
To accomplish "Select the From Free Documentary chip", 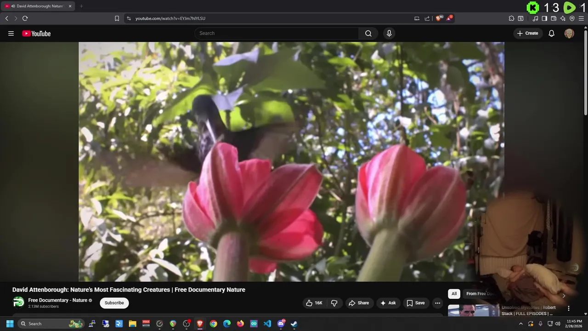I will click(480, 294).
